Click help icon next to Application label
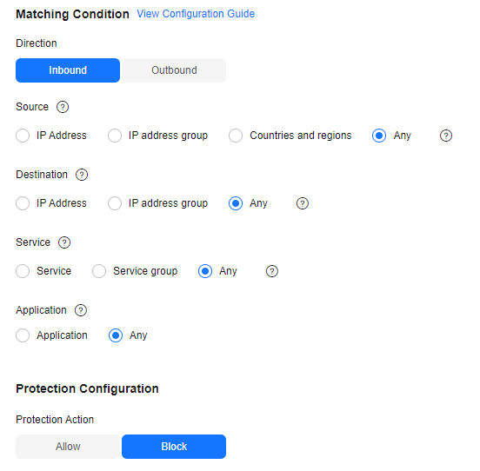 (x=81, y=310)
